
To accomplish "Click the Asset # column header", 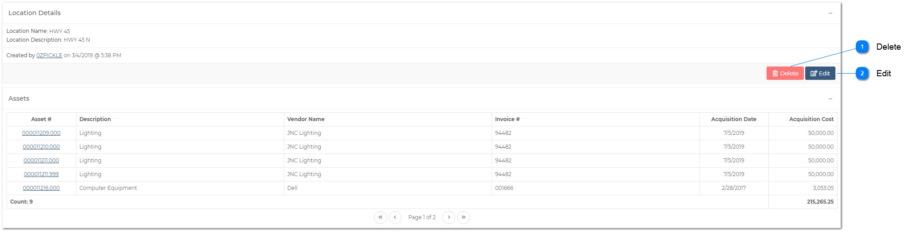I will coord(41,119).
